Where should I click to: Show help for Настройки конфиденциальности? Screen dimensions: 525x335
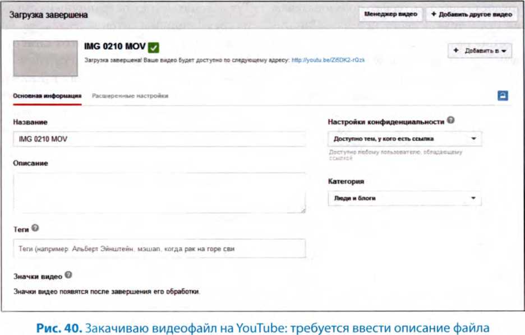[x=451, y=120]
